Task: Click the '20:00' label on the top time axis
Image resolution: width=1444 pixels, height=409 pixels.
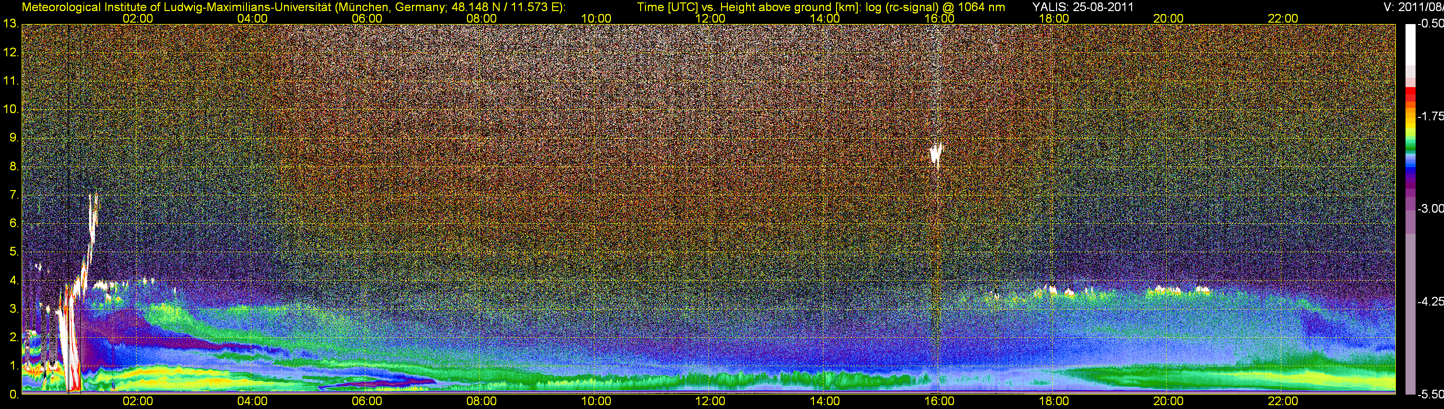Action: pos(1168,18)
